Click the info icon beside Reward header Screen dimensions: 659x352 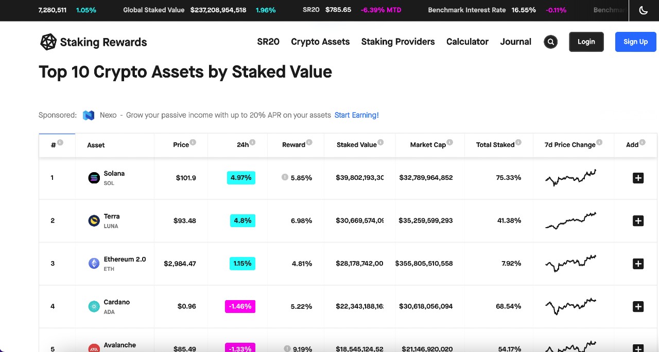[309, 142]
